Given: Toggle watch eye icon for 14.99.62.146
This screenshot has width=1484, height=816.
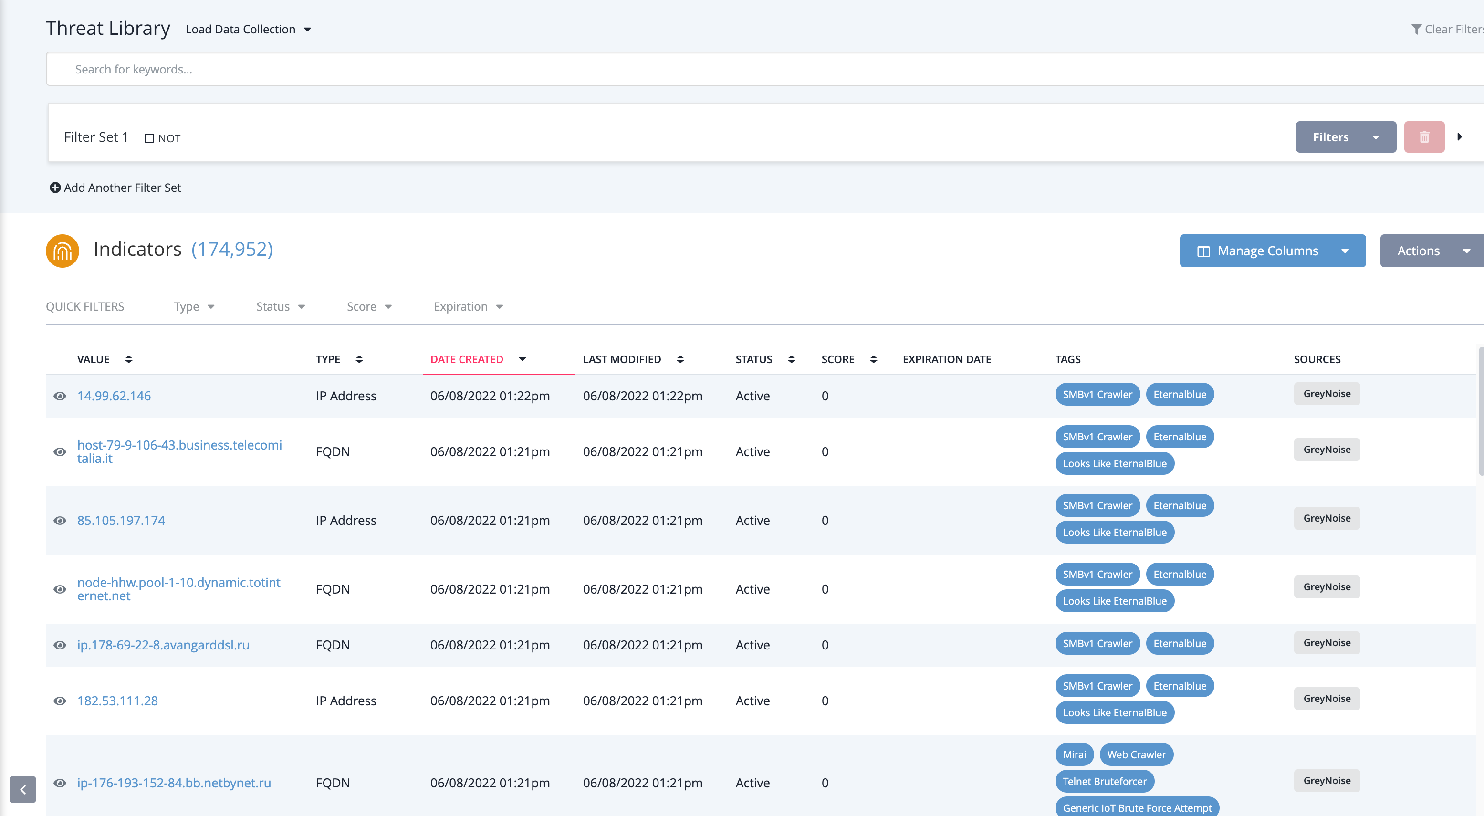Looking at the screenshot, I should coord(60,396).
